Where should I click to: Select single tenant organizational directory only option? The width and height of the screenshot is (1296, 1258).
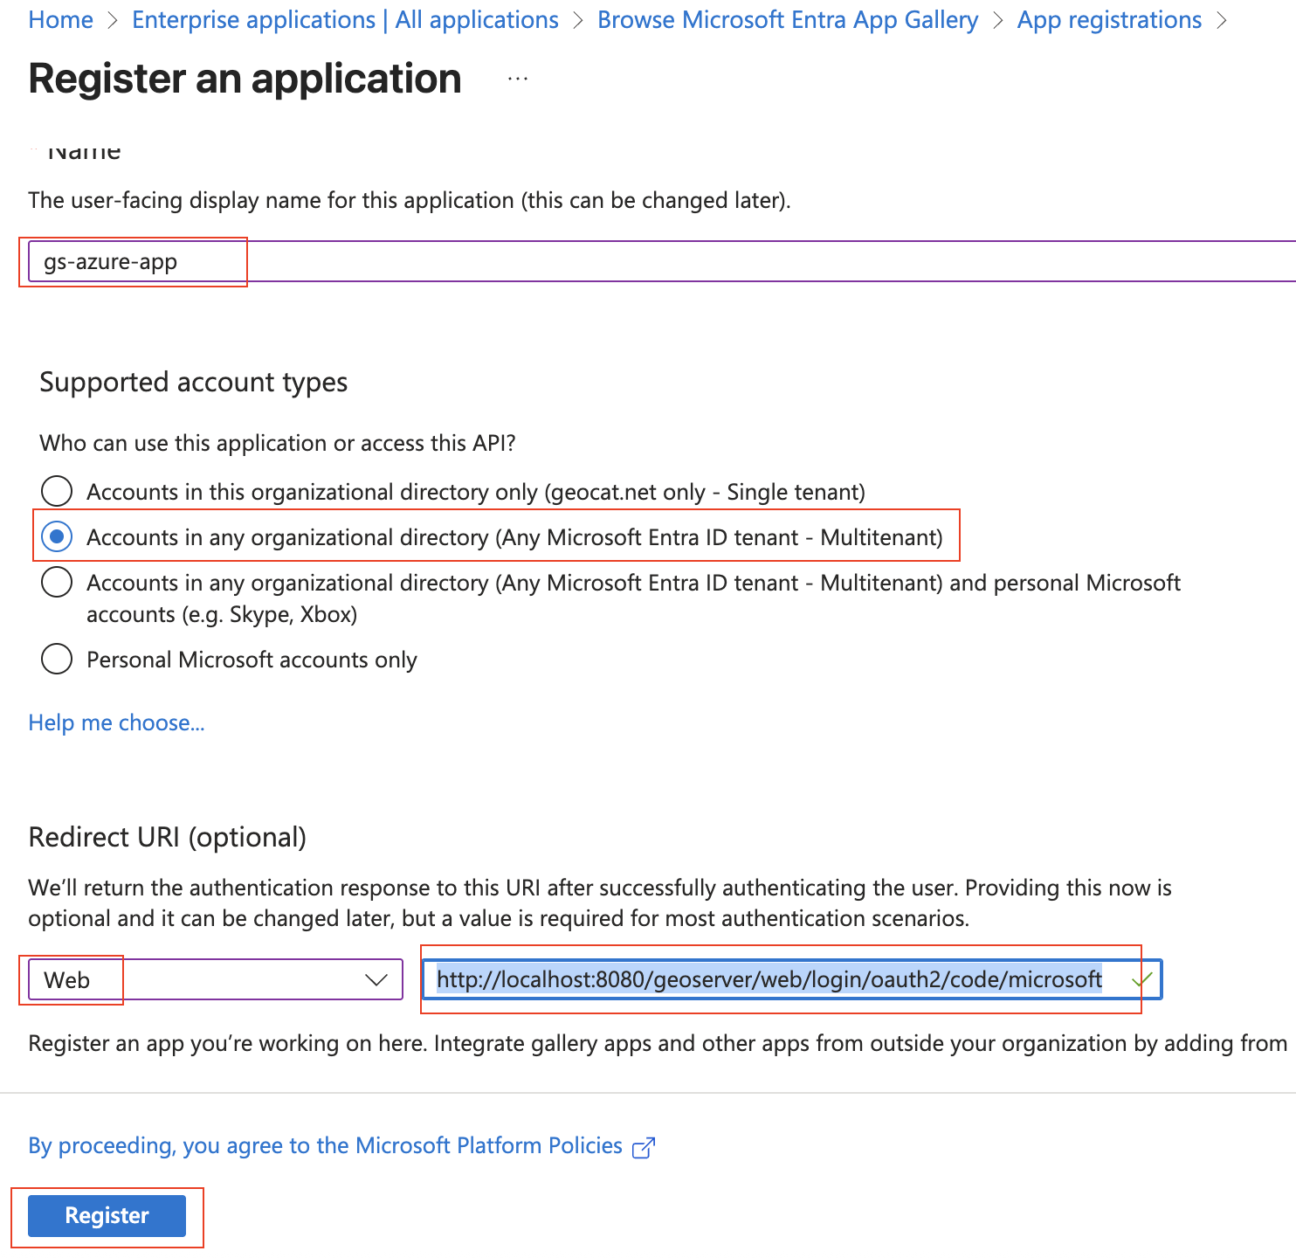point(57,491)
